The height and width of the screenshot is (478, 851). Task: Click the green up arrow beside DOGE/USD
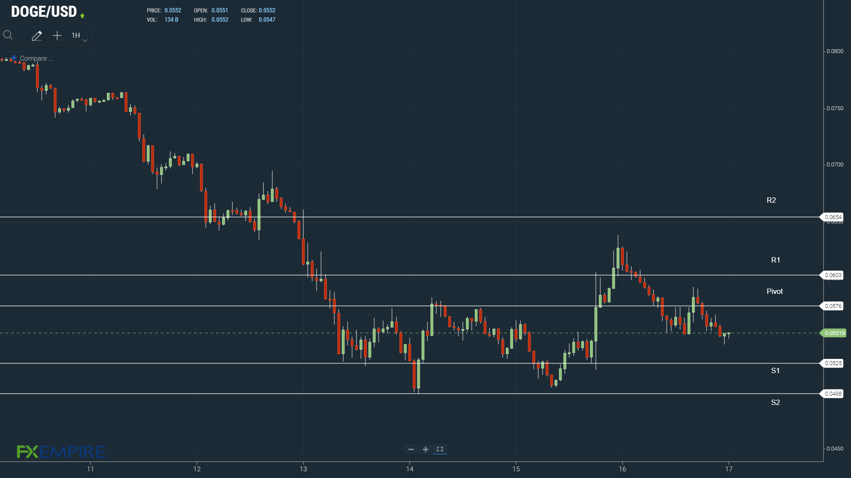pos(82,15)
